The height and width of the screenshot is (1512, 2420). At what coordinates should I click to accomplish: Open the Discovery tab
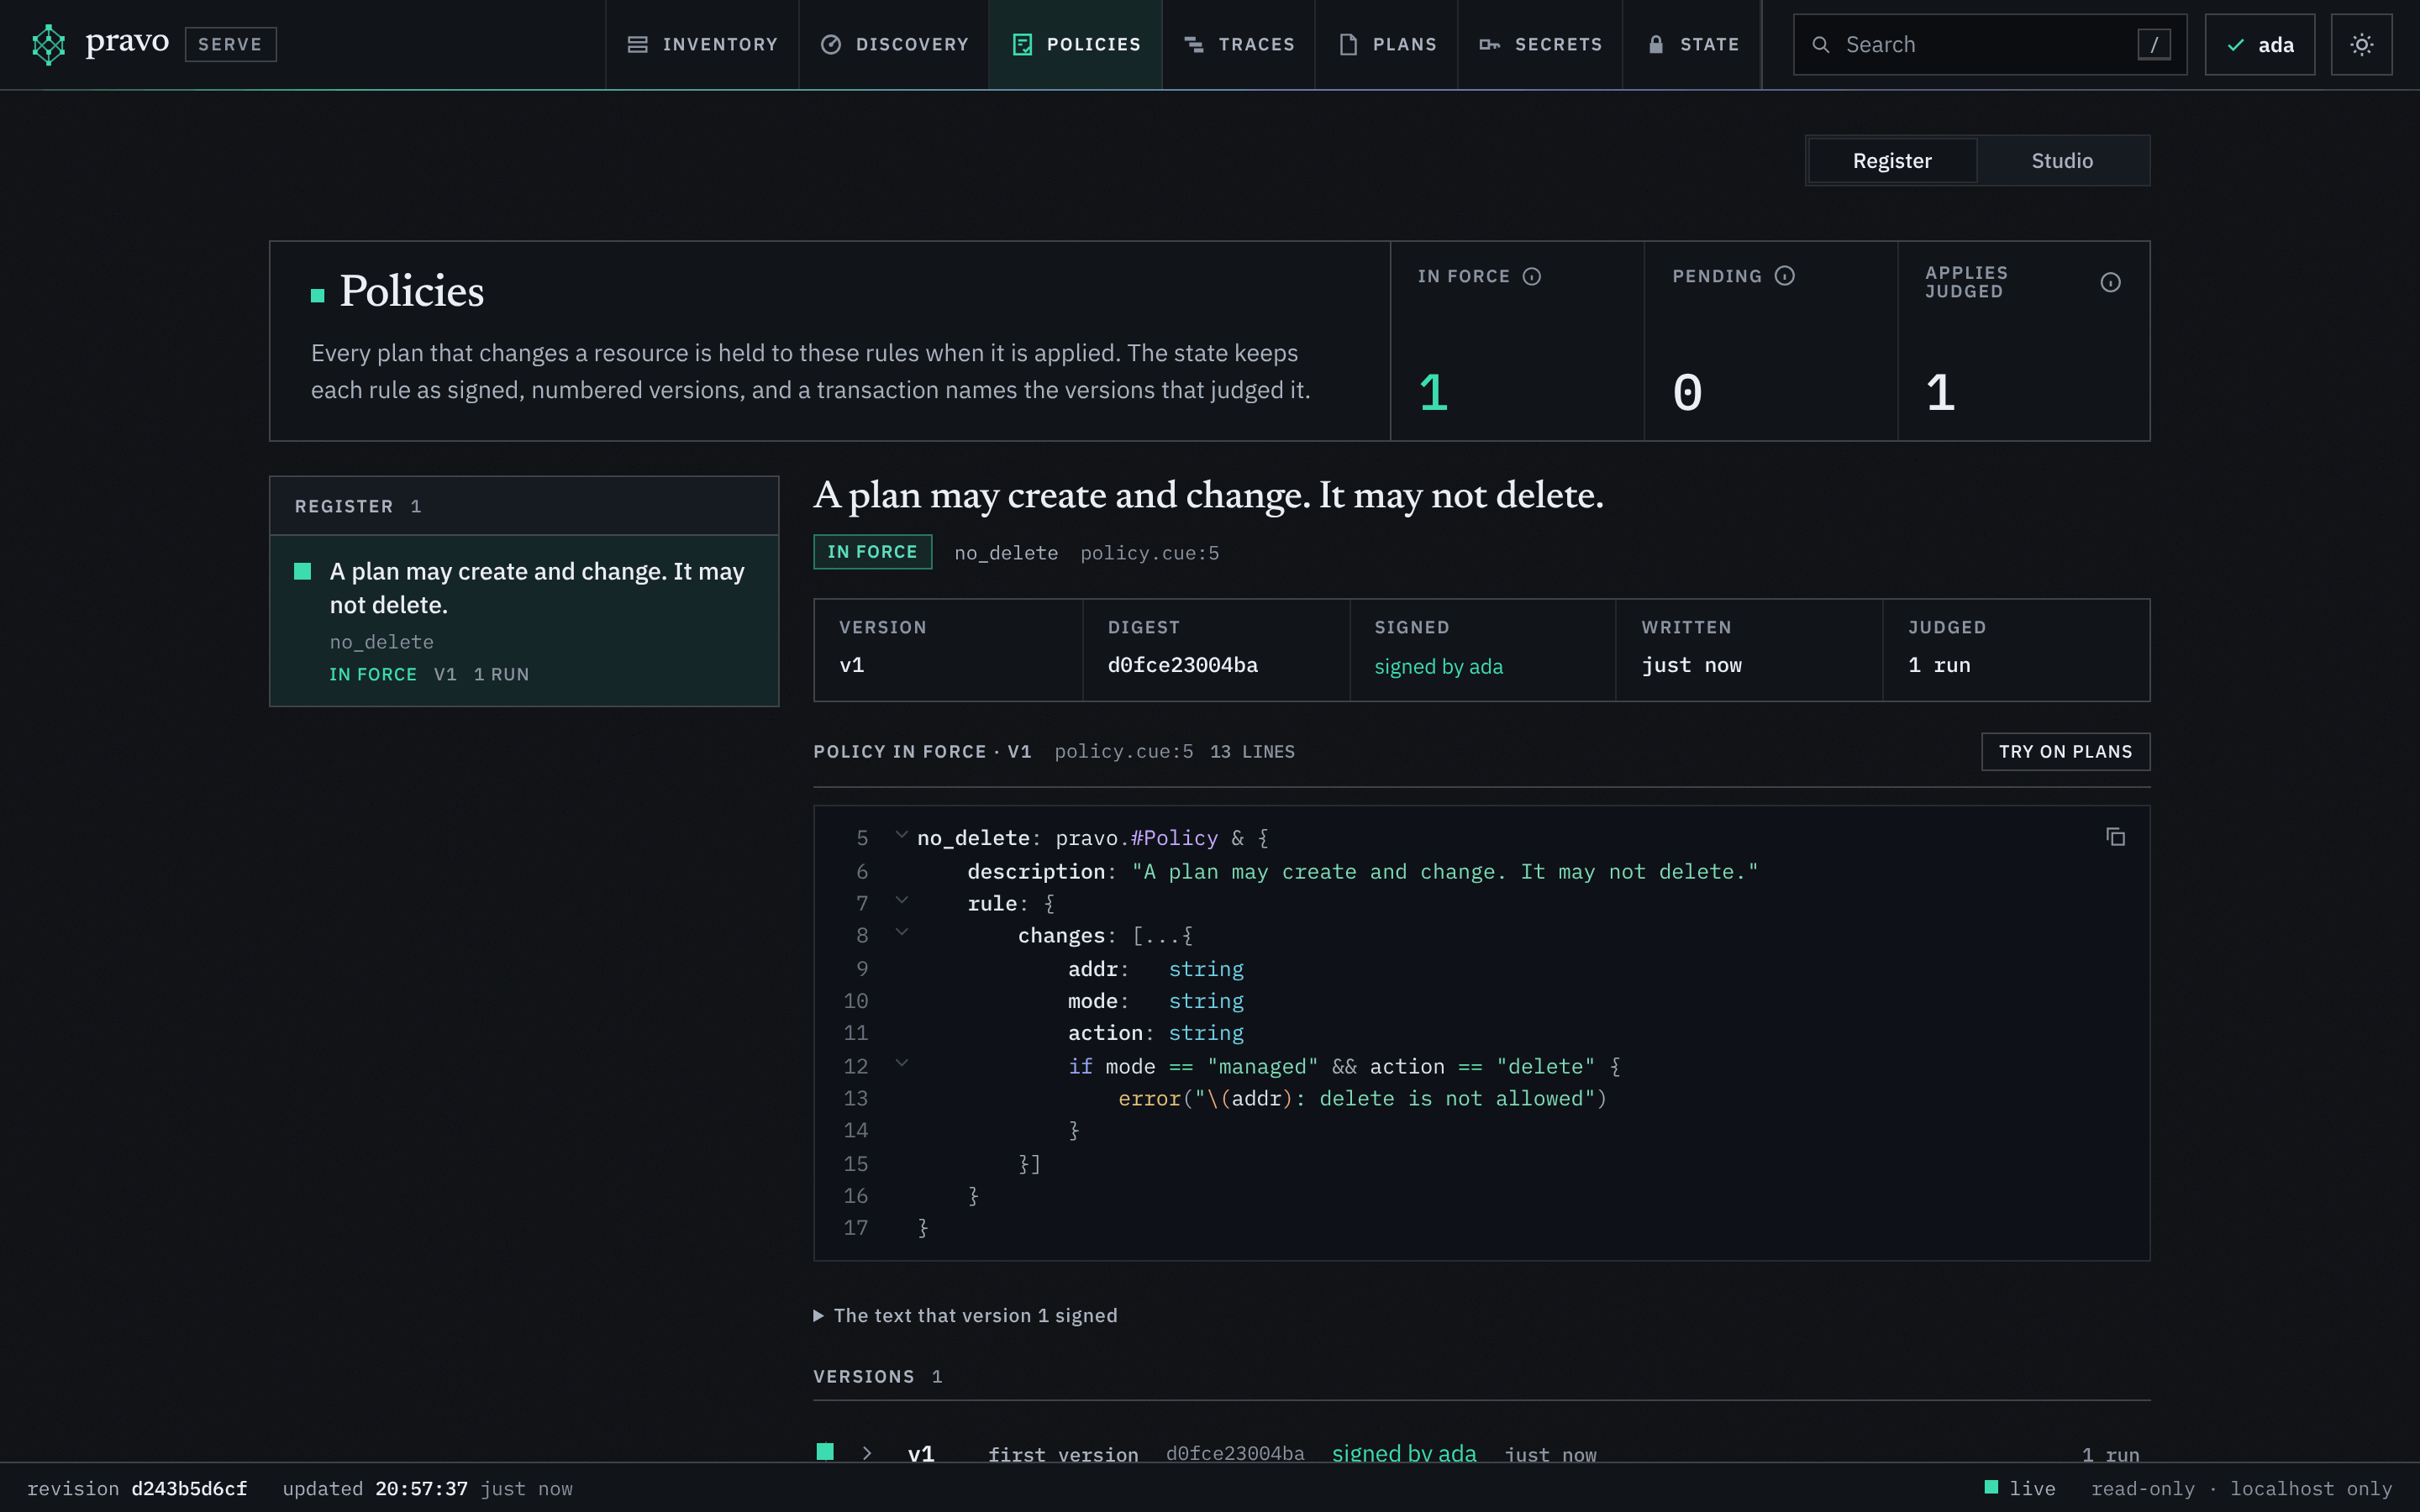tap(894, 45)
